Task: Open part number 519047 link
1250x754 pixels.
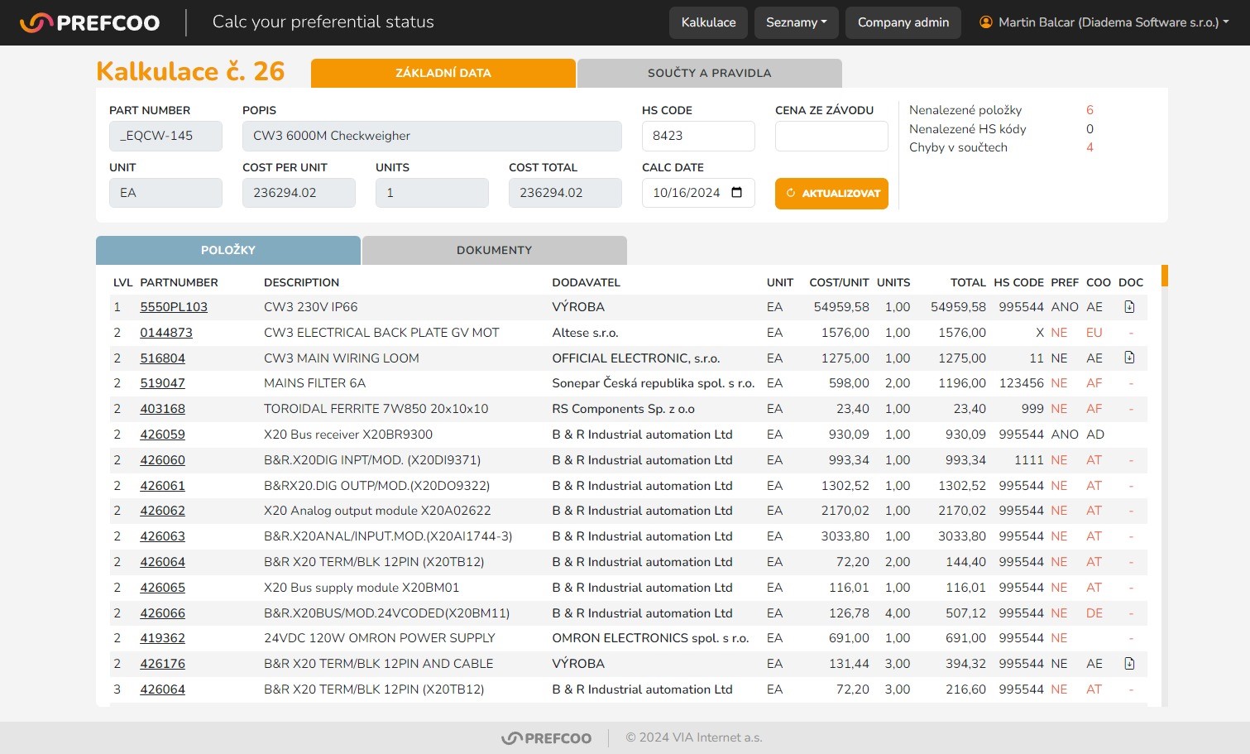Action: [x=162, y=383]
